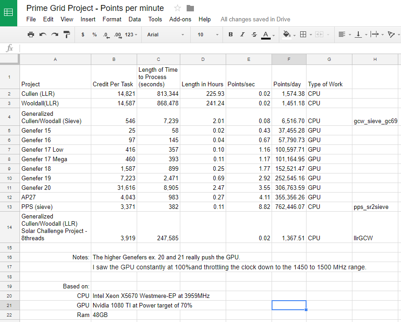
Task: Star the Prime Grid Project document
Action: (x=178, y=8)
